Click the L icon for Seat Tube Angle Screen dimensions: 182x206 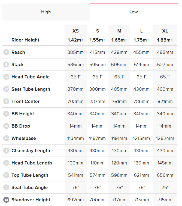6,187
